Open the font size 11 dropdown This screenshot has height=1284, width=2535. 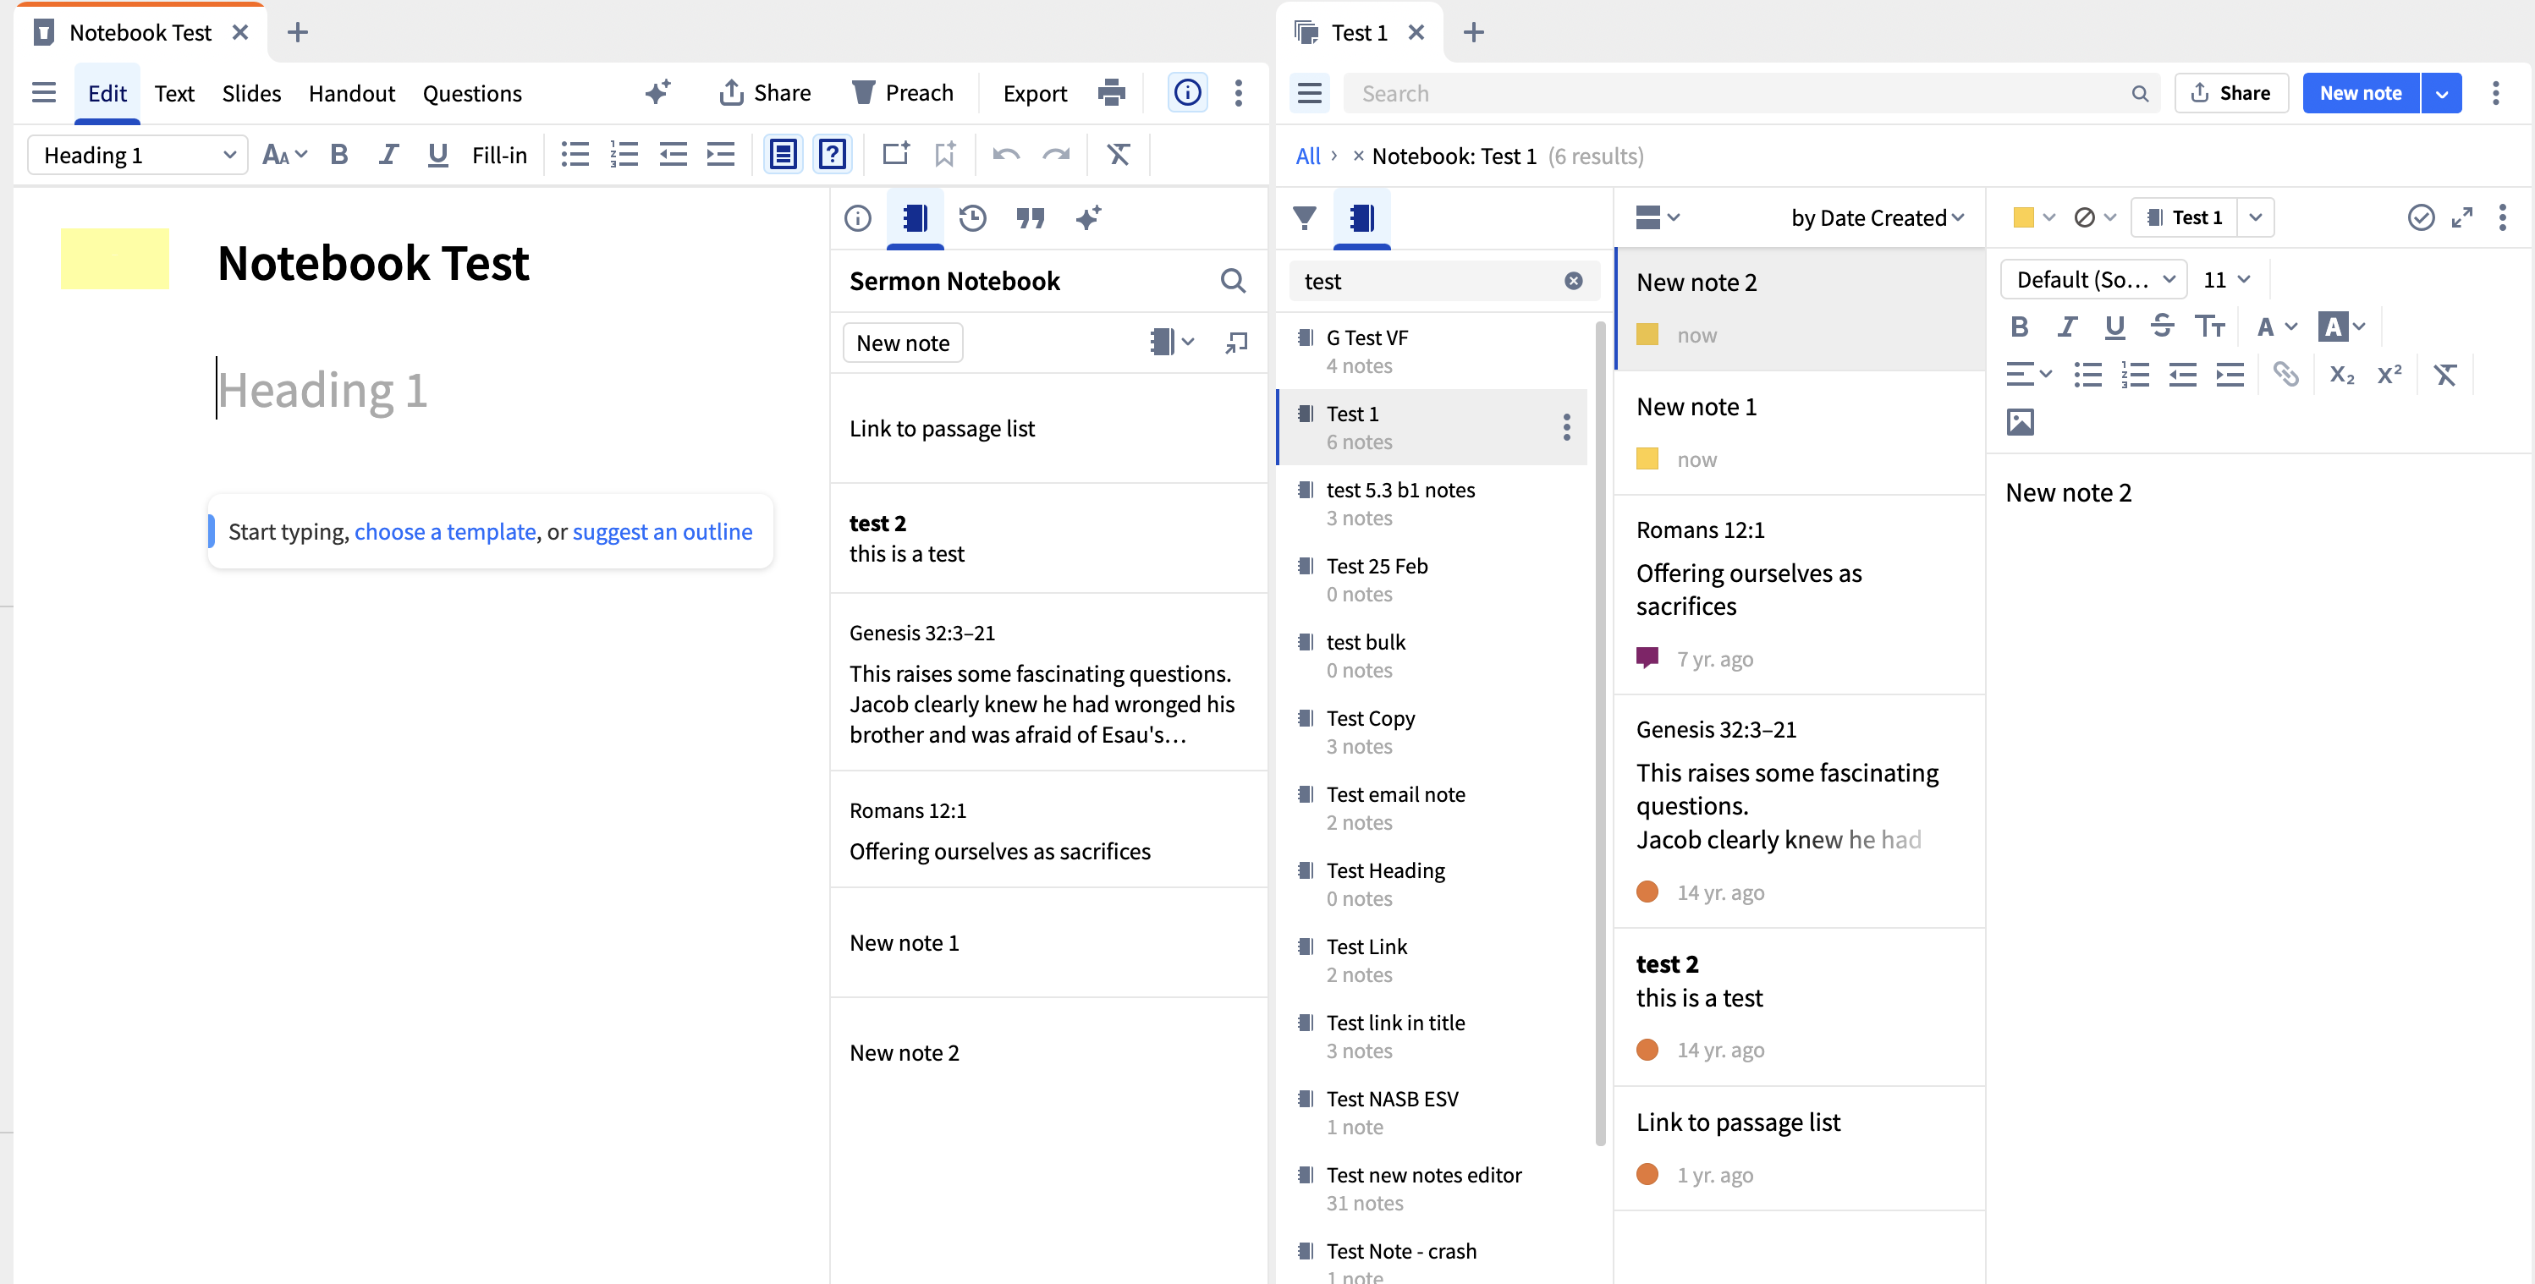point(2226,279)
